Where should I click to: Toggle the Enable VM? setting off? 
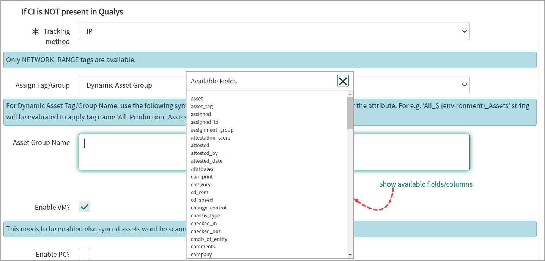tap(84, 207)
